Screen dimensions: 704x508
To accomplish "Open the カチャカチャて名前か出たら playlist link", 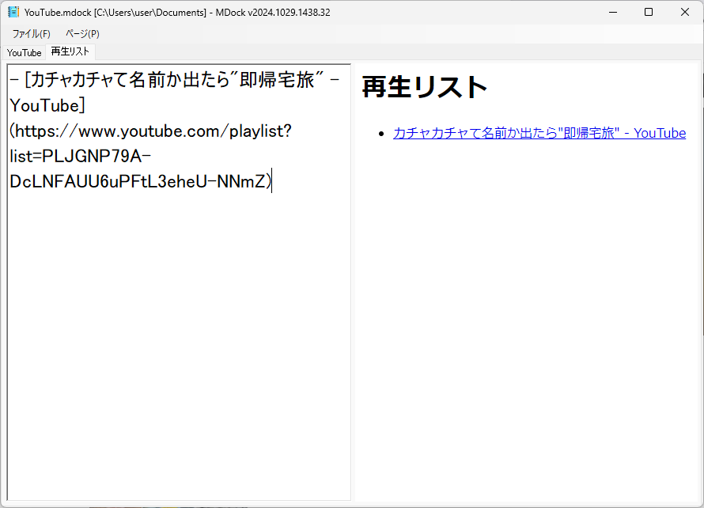I will pyautogui.click(x=539, y=133).
